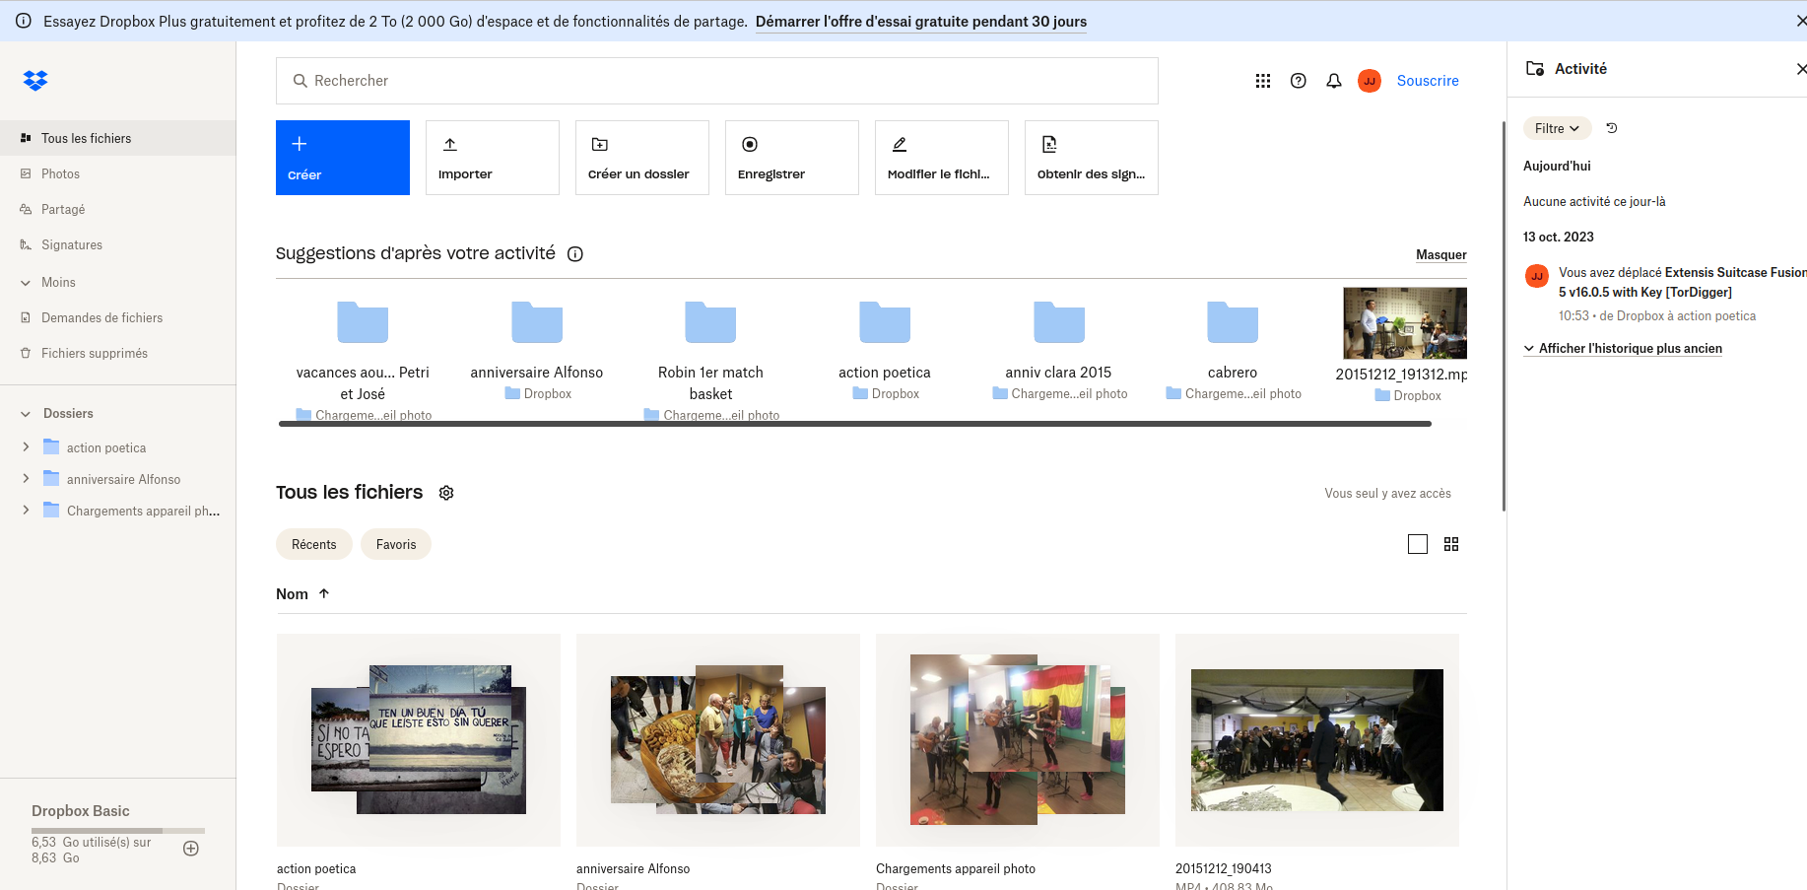This screenshot has height=890, width=1807.
Task: Click the info icon in top banner
Action: pyautogui.click(x=24, y=21)
